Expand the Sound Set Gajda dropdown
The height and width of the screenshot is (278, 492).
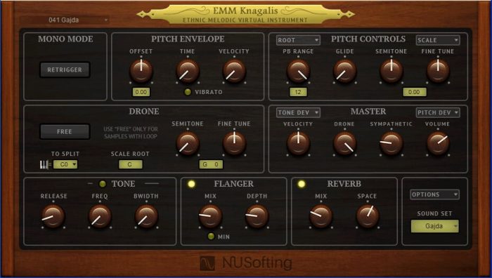pyautogui.click(x=434, y=226)
